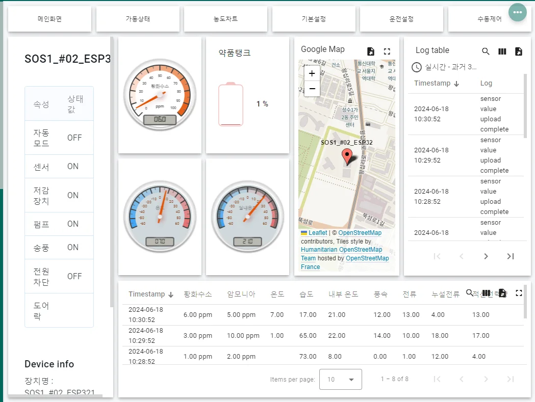Jump to last Log table page

(x=511, y=256)
